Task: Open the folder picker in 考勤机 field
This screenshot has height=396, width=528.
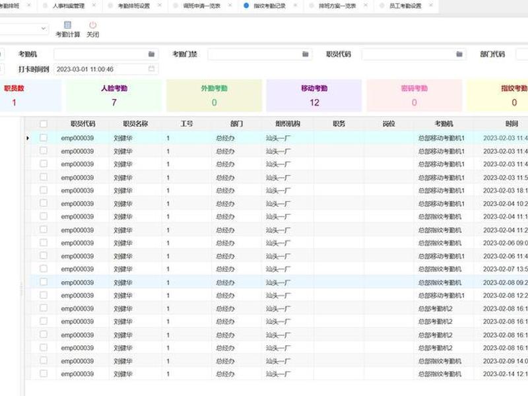Action: [151, 54]
